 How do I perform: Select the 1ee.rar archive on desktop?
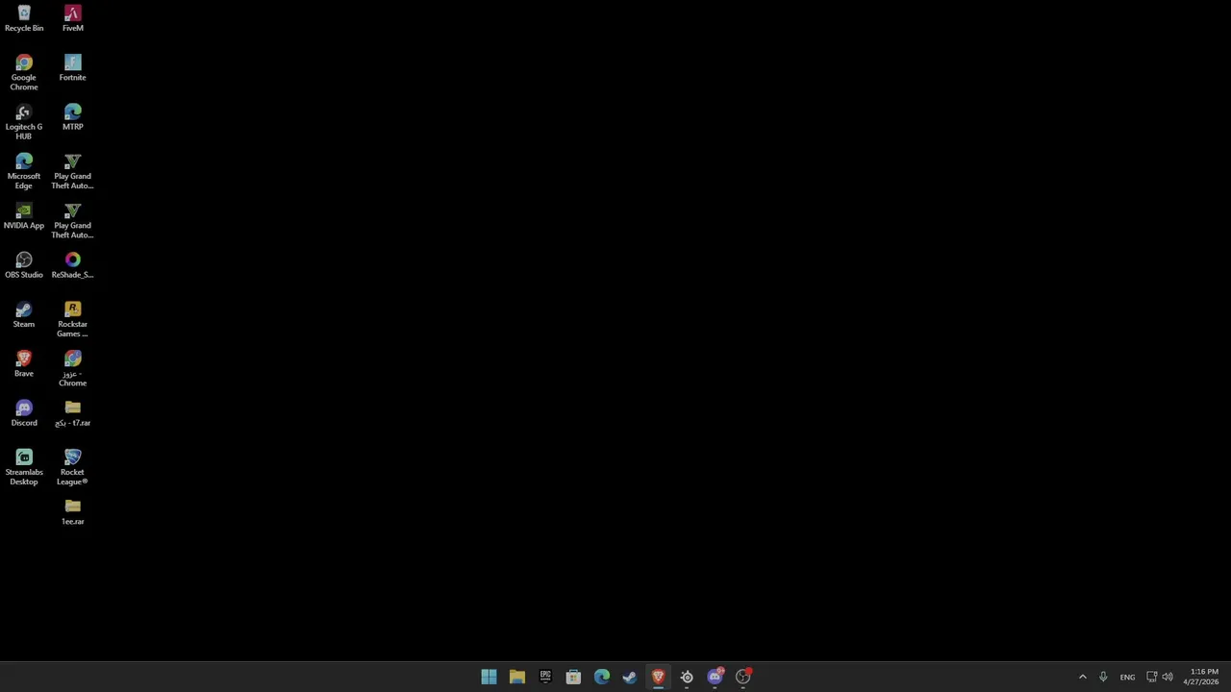coord(72,512)
